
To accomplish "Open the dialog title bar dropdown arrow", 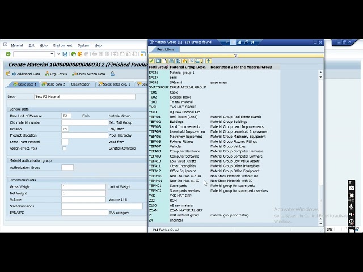I will [x=227, y=42].
